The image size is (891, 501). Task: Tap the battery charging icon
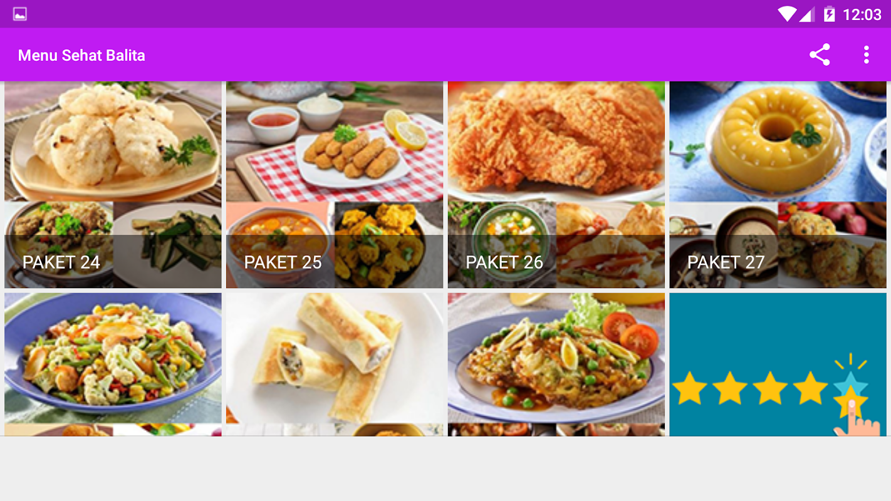tap(829, 14)
